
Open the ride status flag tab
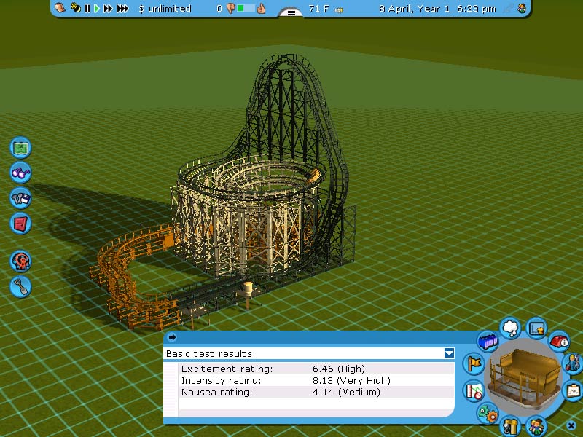point(474,363)
